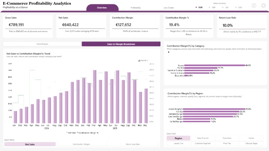
Task: Open the info icon in the header
Action: [x=254, y=6]
